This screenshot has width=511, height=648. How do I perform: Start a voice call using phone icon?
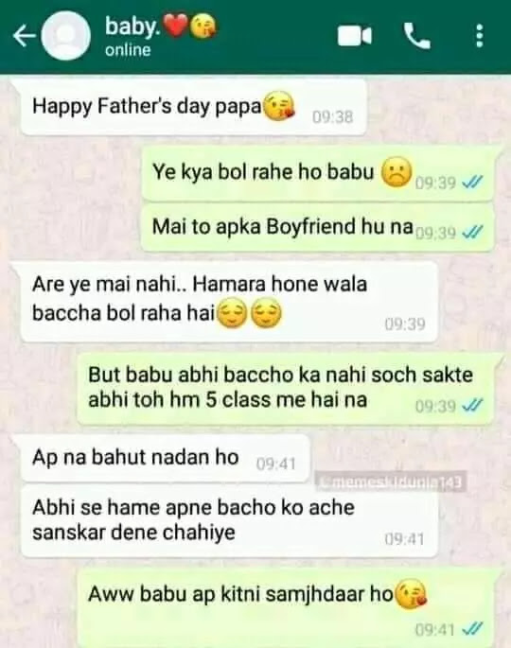coord(416,36)
